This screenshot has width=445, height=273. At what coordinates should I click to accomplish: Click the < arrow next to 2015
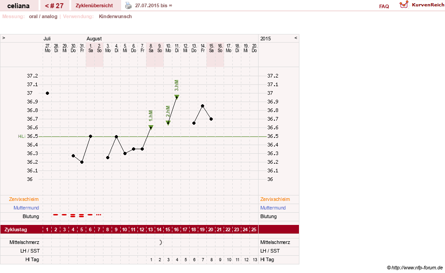(296, 38)
